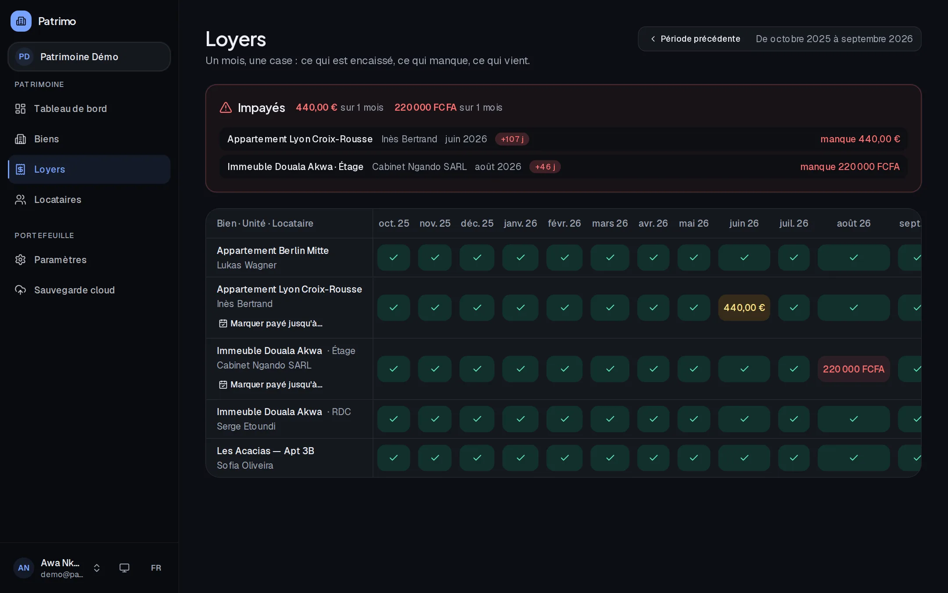
Task: Toggle the 440,00 € juin 26 cell
Action: pos(744,307)
